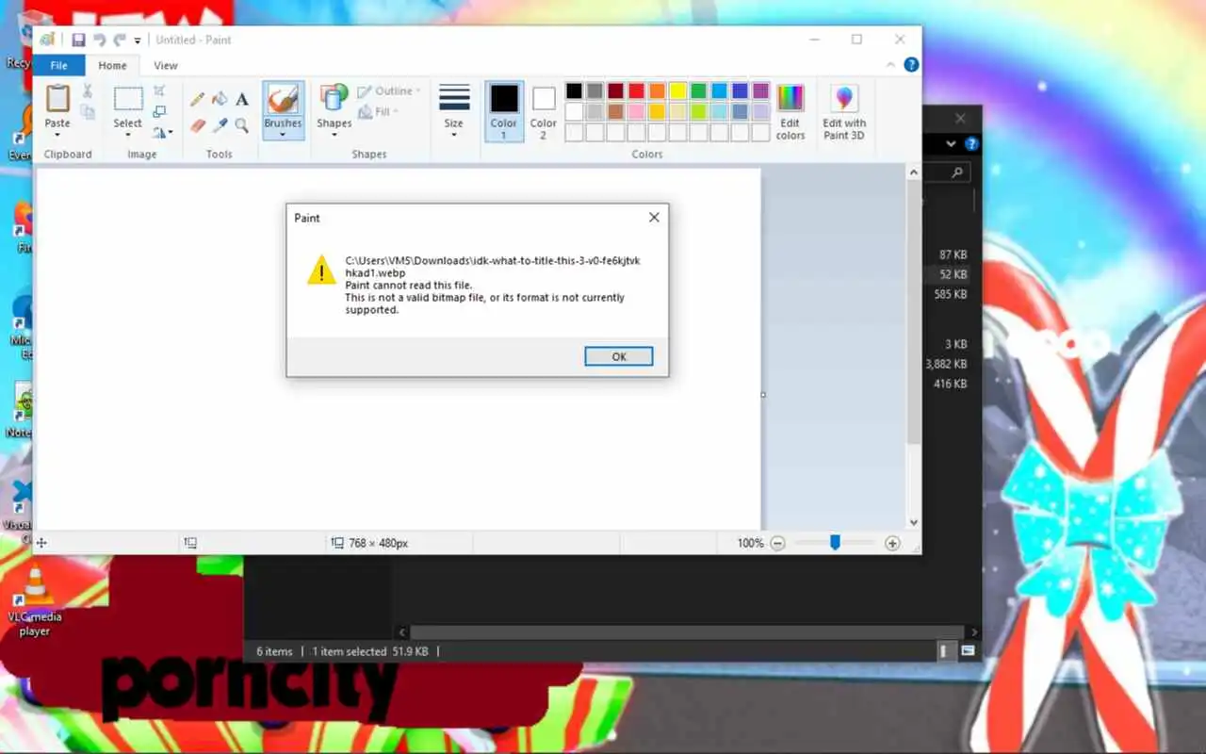1206x754 pixels.
Task: Click the zoom in plus button
Action: point(892,543)
